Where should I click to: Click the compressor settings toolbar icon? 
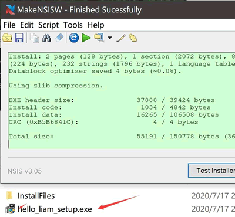pyautogui.click(x=99, y=38)
